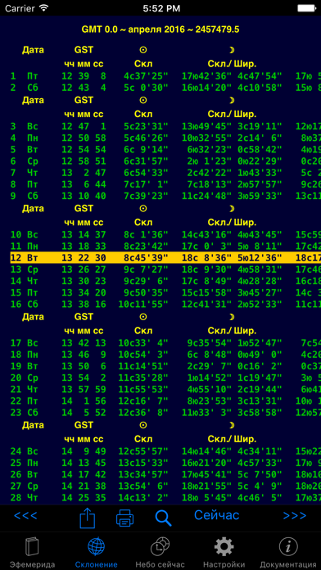Open the Эфемерида tab
The height and width of the screenshot is (570, 321).
(32, 552)
